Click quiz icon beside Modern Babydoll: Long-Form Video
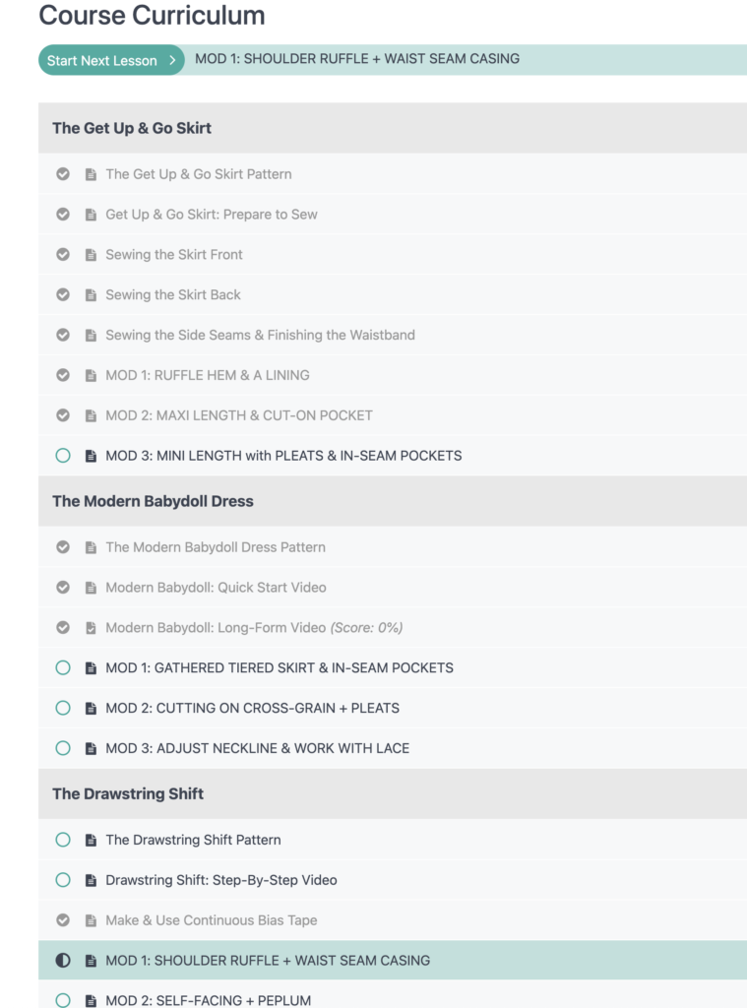This screenshot has width=747, height=1008. (x=91, y=628)
